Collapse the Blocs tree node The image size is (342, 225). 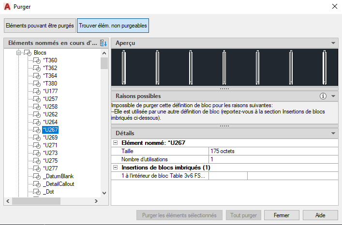[18, 53]
